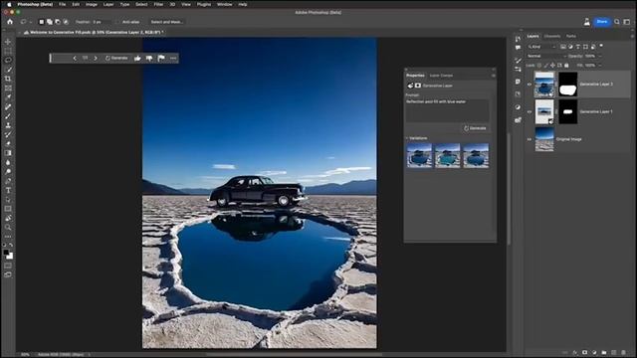637x358 pixels.
Task: Click the flag report icon on task bar
Action: (x=161, y=59)
